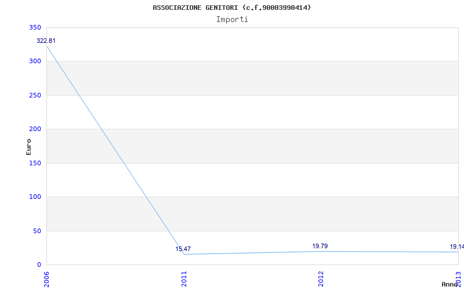Click the 300 y-axis tick label

(35, 61)
